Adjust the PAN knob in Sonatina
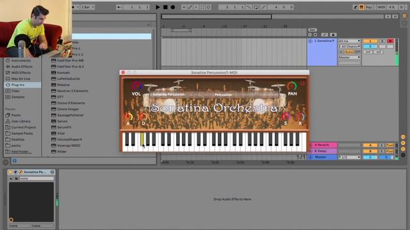The width and height of the screenshot is (410, 230). tap(292, 86)
